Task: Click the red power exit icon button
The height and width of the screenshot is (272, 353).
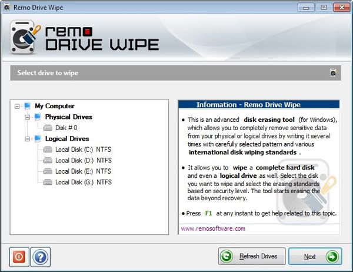Action: coord(19,257)
